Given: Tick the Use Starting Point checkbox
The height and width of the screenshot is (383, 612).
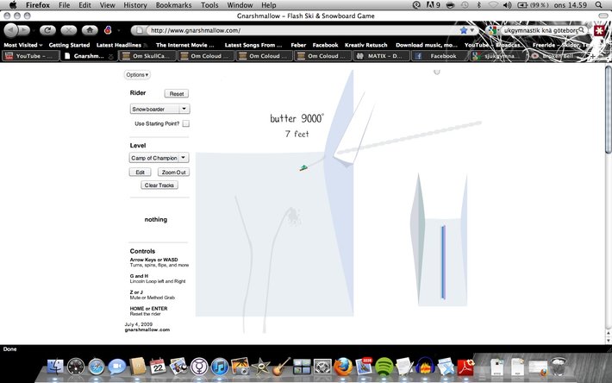Looking at the screenshot, I should click(185, 124).
